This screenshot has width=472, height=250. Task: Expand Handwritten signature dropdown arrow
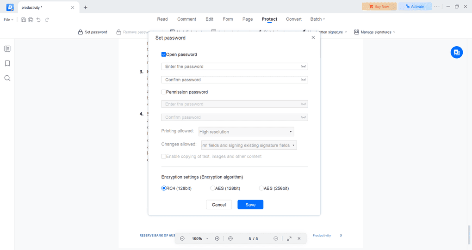coord(346,32)
